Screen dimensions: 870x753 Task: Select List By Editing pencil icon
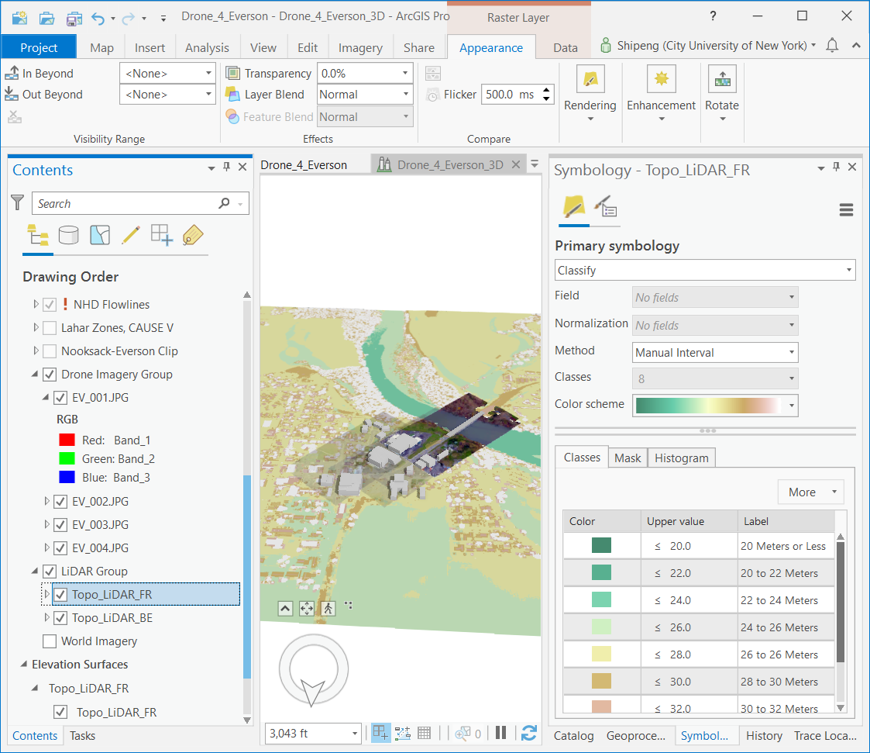131,235
